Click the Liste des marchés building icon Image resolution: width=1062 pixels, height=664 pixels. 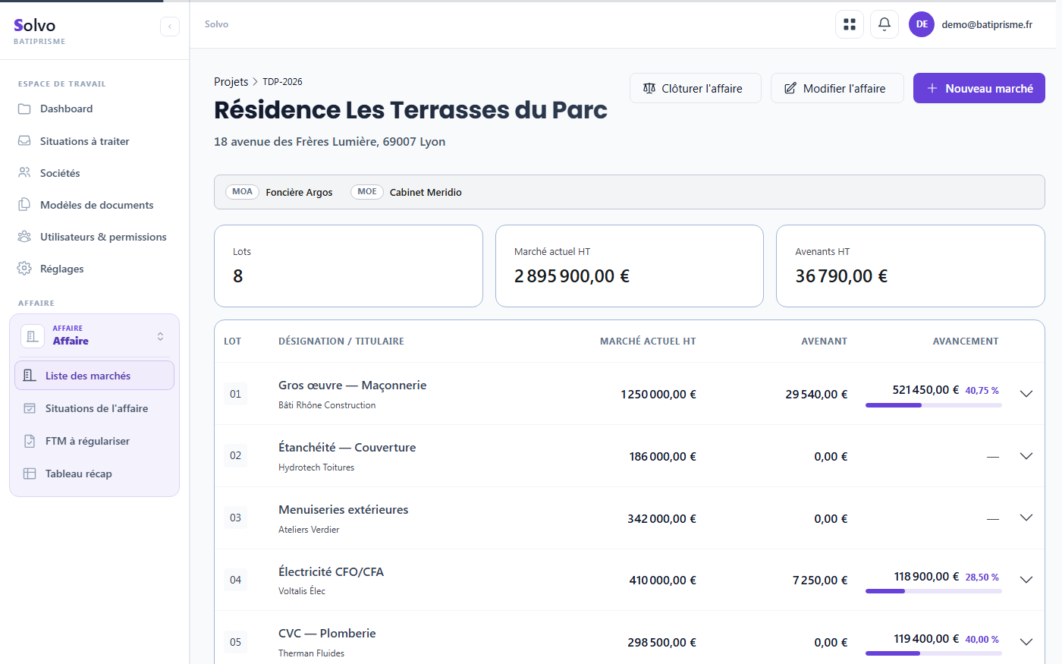coord(30,376)
